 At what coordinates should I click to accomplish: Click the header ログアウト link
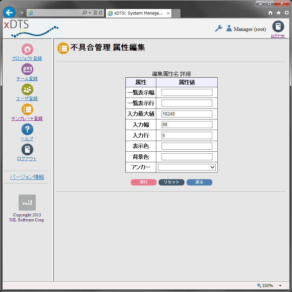[x=278, y=36]
